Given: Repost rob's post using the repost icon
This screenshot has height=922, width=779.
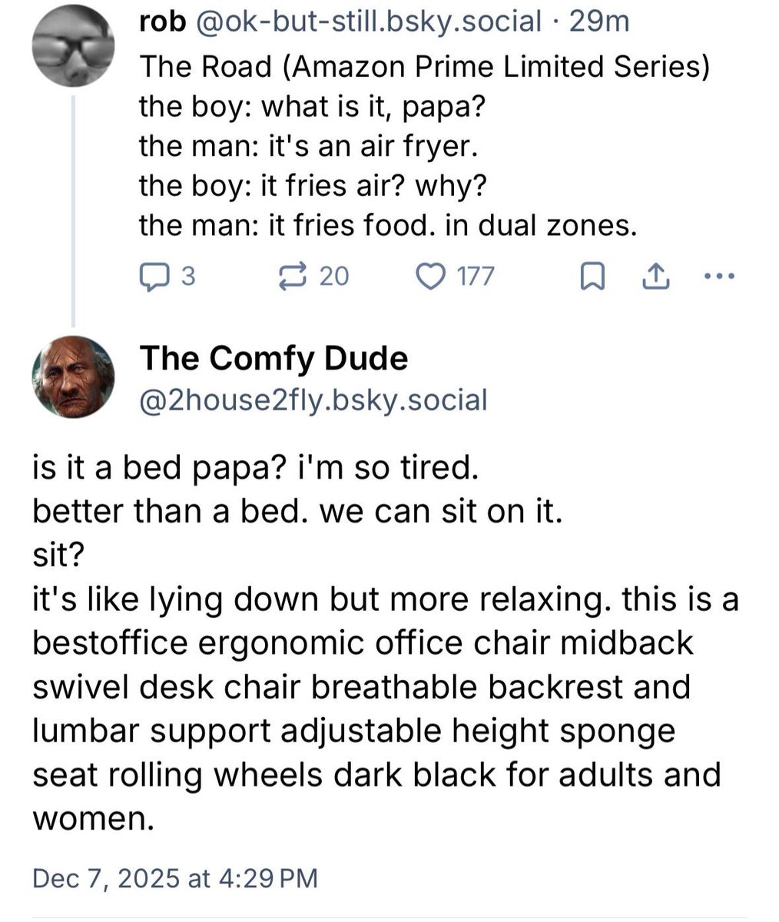Looking at the screenshot, I should point(293,275).
